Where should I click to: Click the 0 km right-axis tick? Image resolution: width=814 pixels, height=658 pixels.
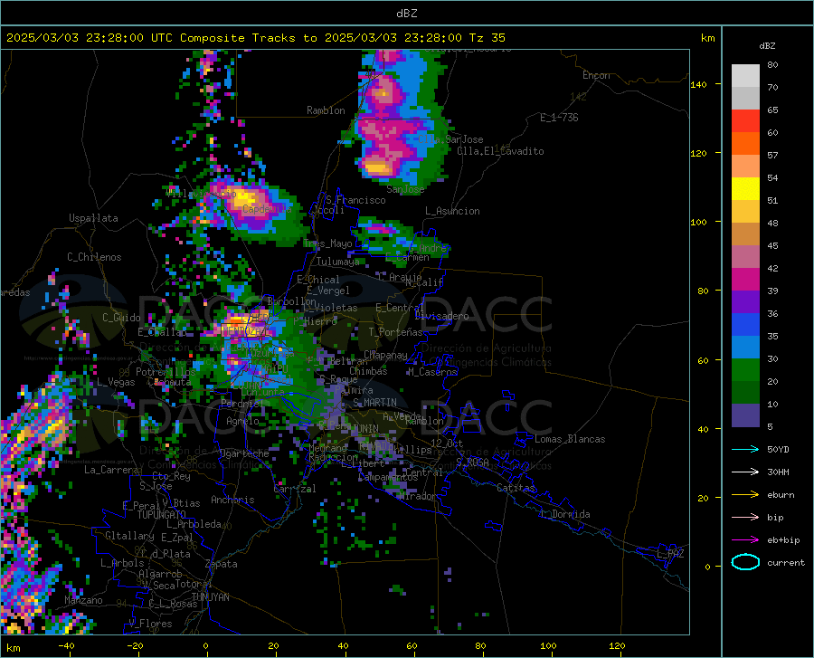(707, 566)
